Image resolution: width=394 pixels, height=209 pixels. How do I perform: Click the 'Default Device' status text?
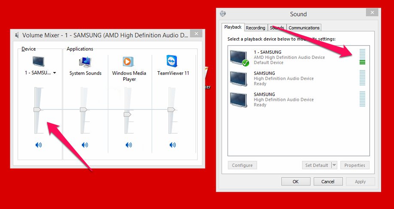[x=269, y=63]
